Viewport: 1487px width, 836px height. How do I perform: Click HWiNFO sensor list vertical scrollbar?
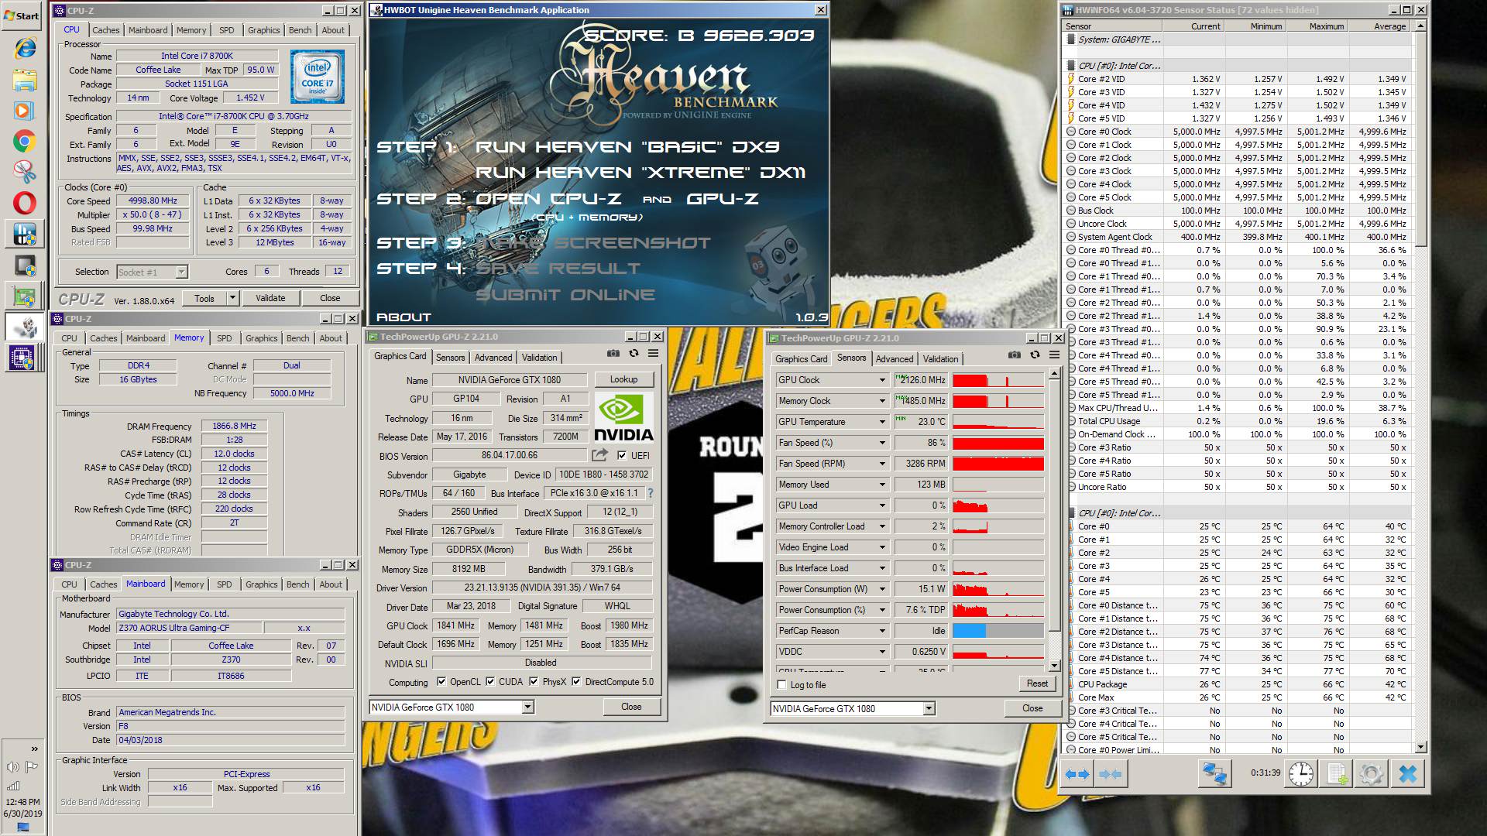(x=1420, y=387)
